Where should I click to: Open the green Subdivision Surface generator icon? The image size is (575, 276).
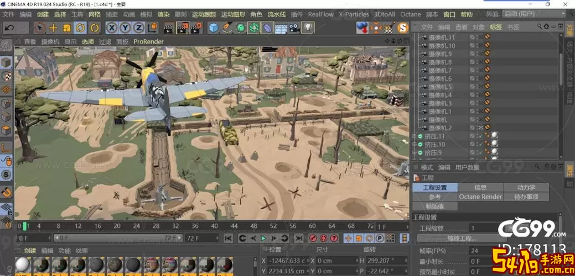(241, 28)
